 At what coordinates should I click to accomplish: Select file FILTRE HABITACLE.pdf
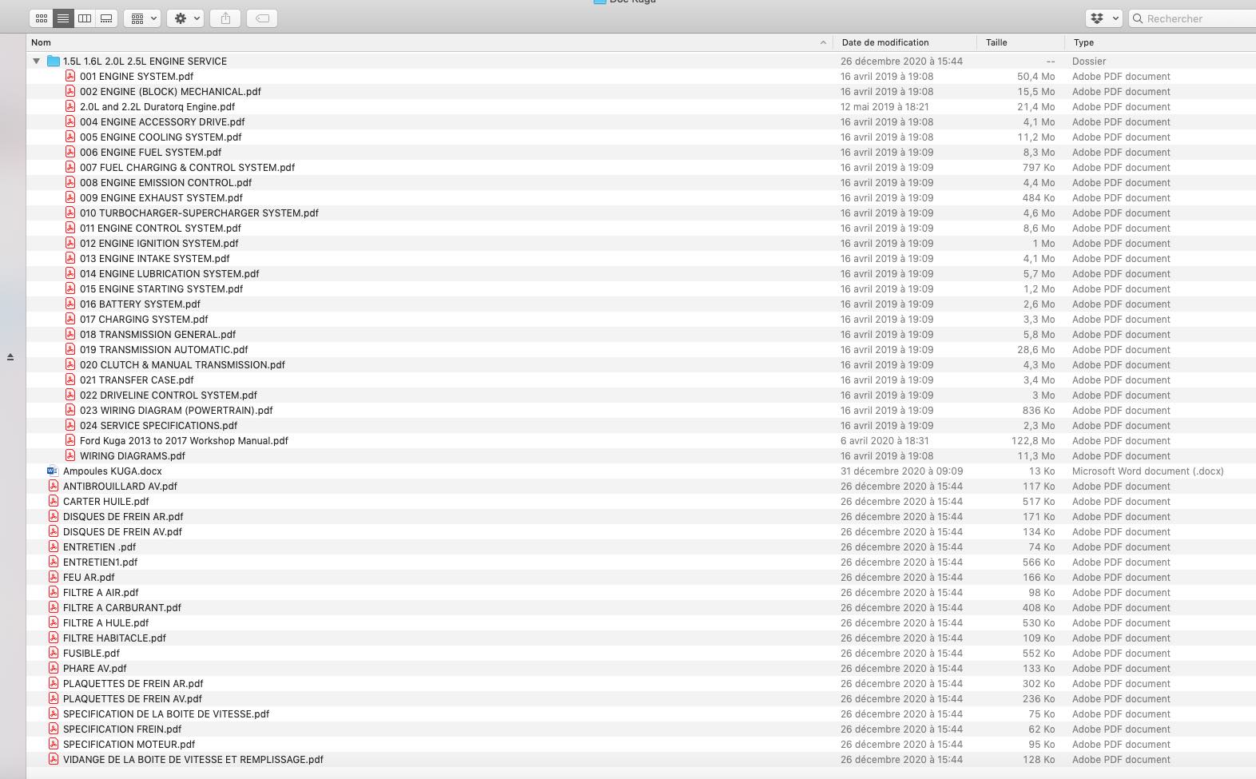pos(114,638)
